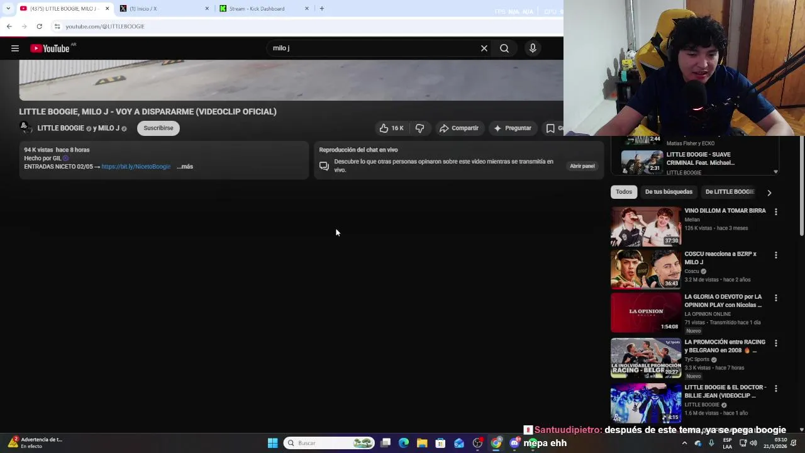This screenshot has width=805, height=453.
Task: Click the Abrir panel chat button
Action: click(x=582, y=166)
